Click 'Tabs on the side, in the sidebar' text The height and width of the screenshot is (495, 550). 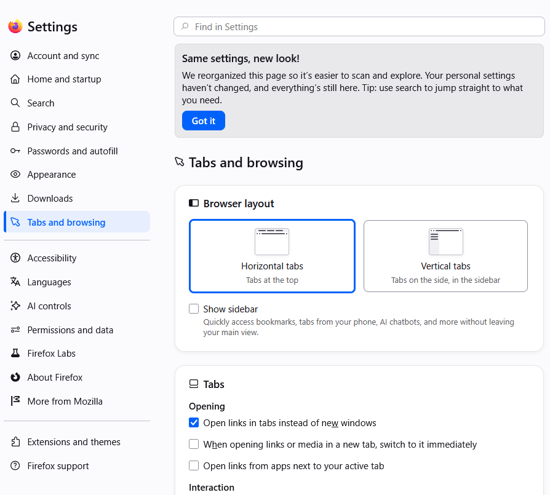[x=445, y=280]
